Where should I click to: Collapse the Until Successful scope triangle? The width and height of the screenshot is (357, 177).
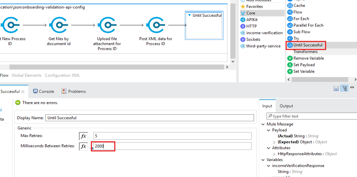(189, 15)
